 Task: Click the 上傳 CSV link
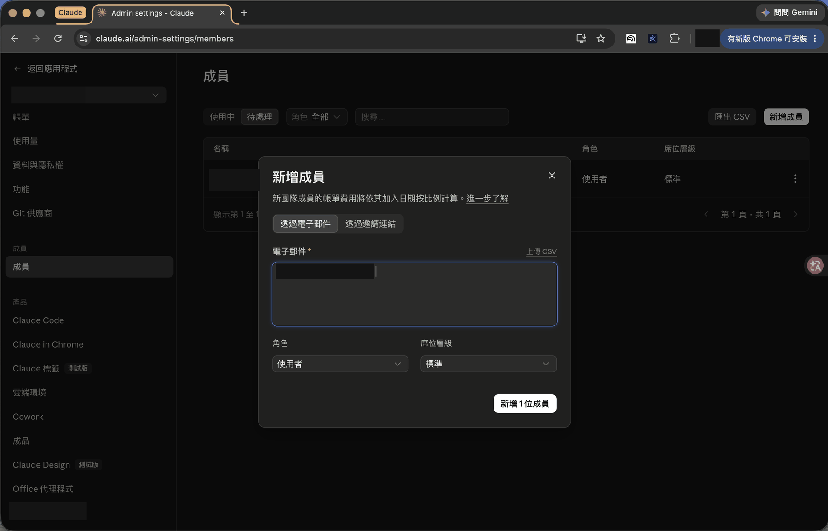pos(541,251)
